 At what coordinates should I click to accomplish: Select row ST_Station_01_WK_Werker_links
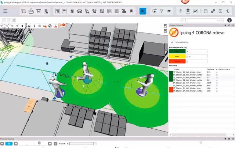point(202,72)
